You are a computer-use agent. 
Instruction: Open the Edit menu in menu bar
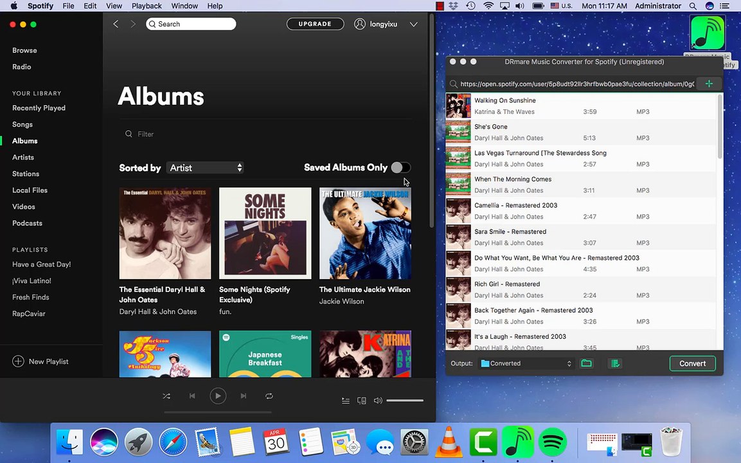(90, 6)
